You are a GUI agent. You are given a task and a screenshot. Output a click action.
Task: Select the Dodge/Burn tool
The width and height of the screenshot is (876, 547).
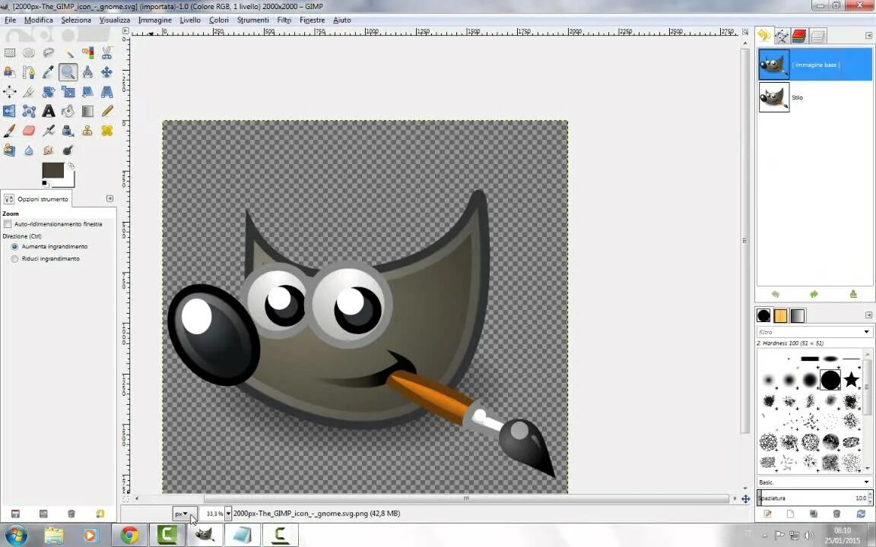point(68,150)
